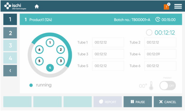
Task: Click the REPORT button
Action: (108, 102)
